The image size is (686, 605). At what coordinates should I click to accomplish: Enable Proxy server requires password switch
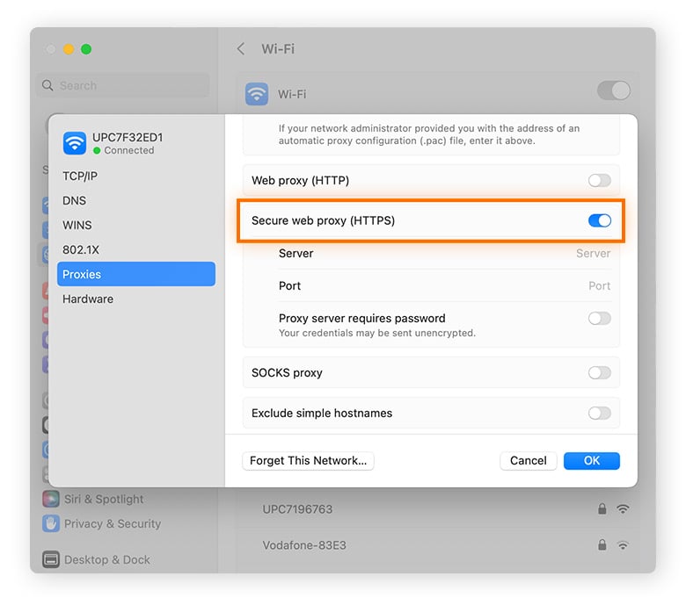(600, 319)
